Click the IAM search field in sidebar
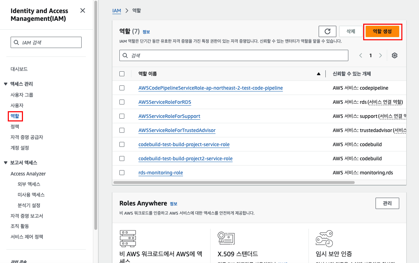Screen dimensions: 419x263 (46, 42)
